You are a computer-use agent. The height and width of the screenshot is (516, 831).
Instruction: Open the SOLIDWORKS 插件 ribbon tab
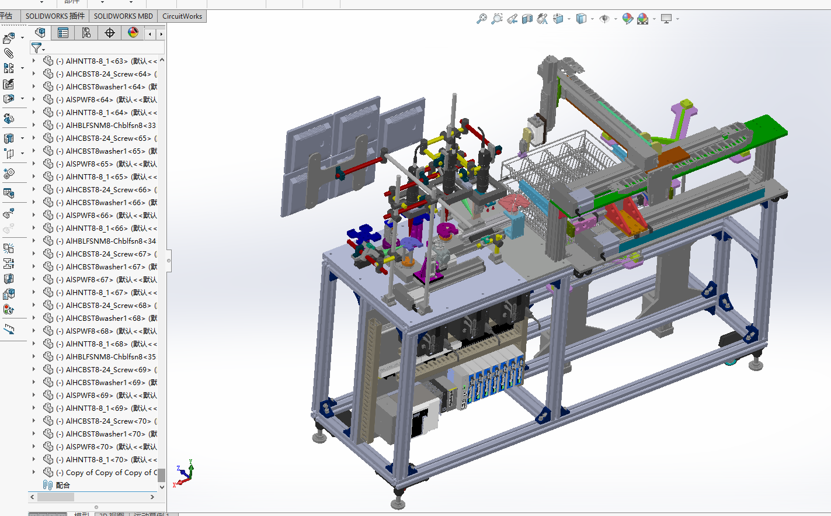(x=55, y=16)
